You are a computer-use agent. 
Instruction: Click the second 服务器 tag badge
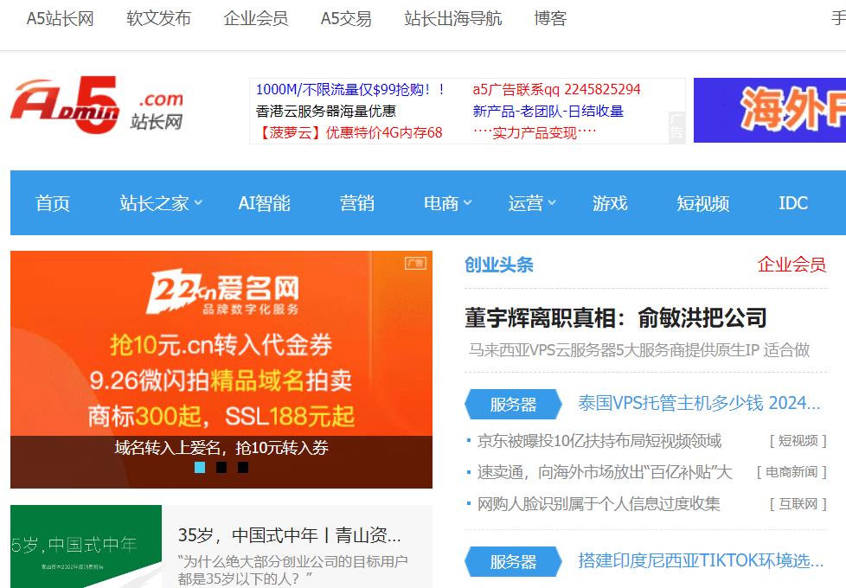[x=513, y=562]
